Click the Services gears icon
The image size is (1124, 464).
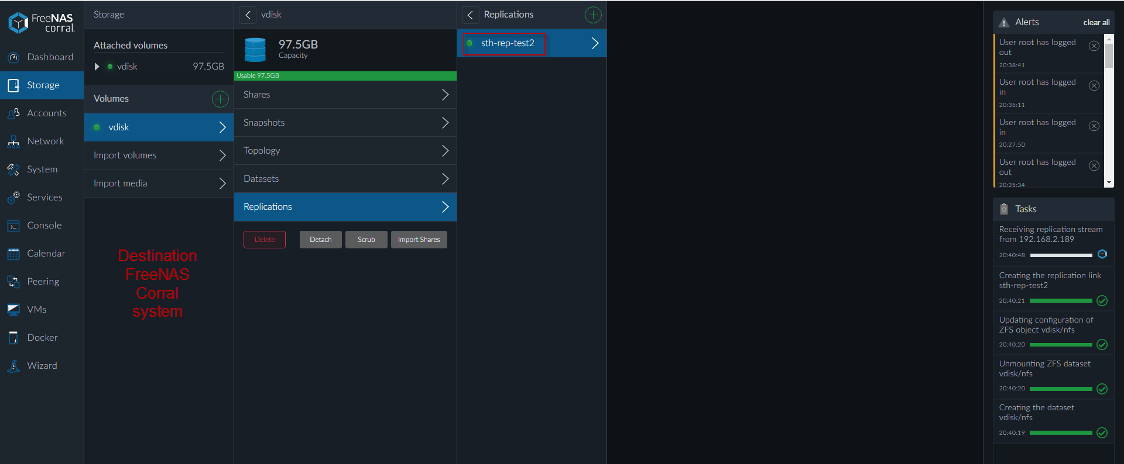point(13,198)
